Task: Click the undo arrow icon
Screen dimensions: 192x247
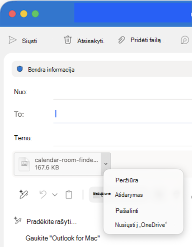Action: [x=43, y=194]
